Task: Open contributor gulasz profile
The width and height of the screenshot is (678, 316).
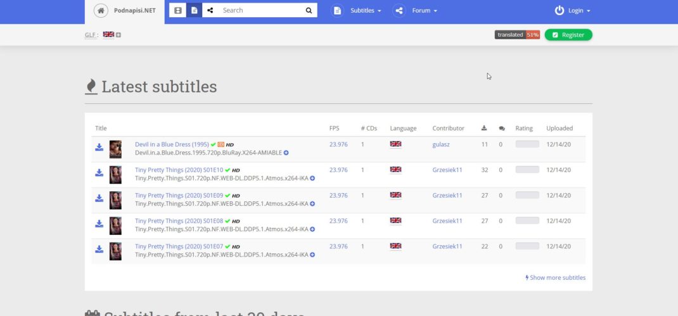Action: 441,144
